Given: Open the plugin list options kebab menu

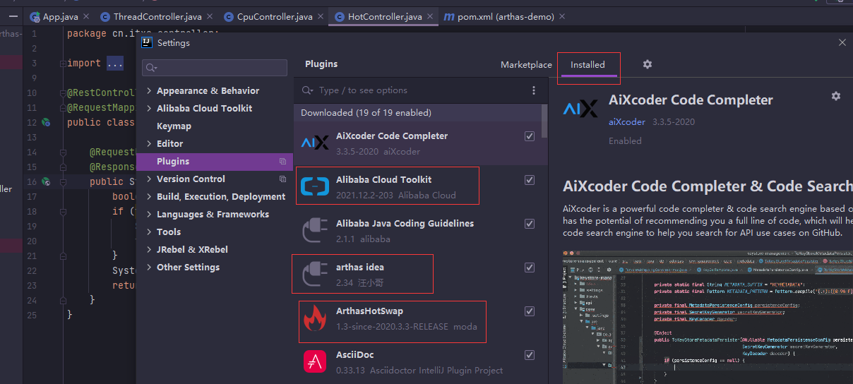Looking at the screenshot, I should [534, 90].
